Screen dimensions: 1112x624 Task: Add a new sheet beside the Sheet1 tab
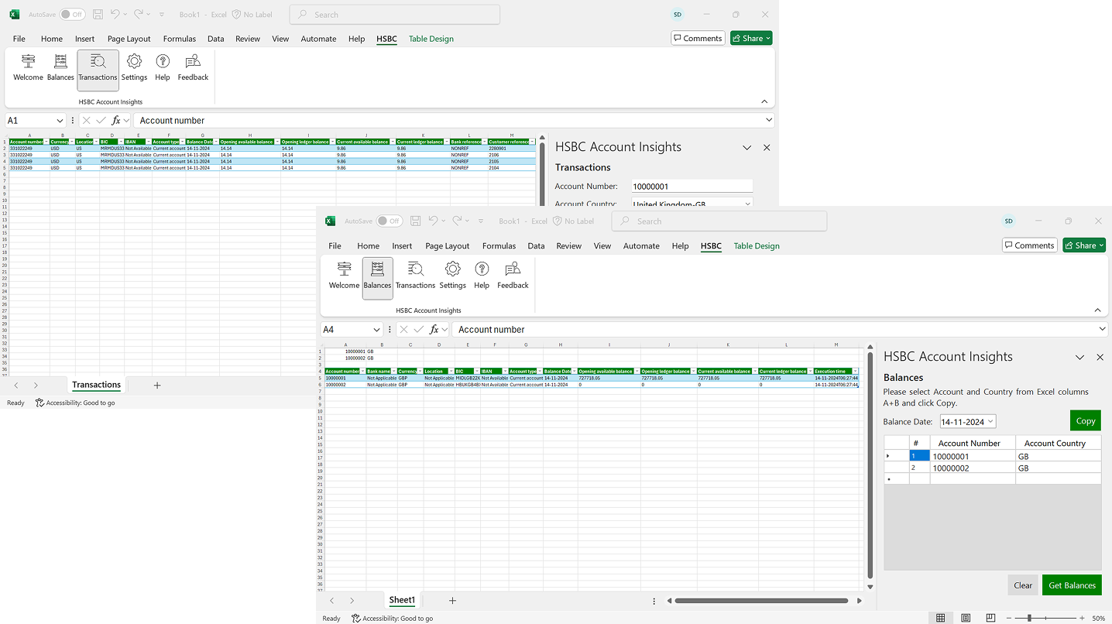[453, 600]
